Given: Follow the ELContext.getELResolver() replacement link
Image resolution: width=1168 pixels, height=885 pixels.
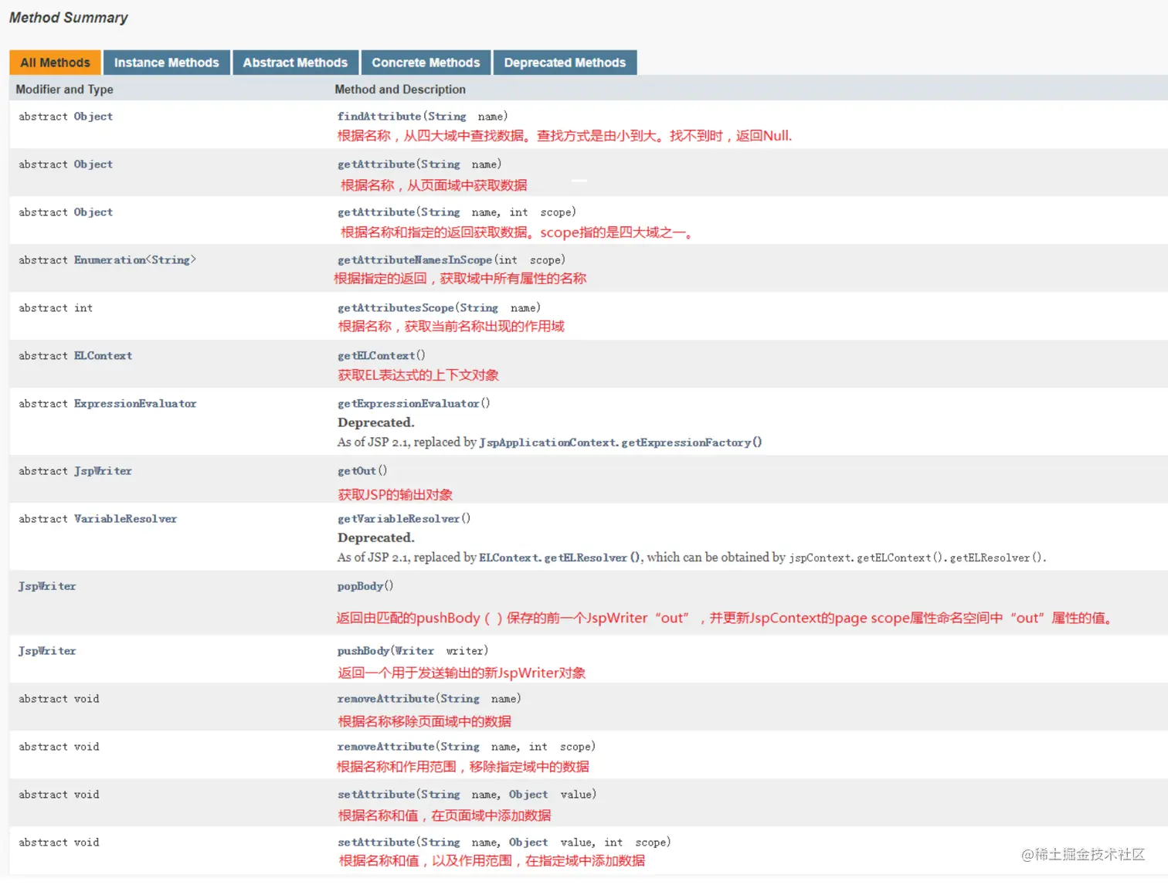Looking at the screenshot, I should pos(560,558).
